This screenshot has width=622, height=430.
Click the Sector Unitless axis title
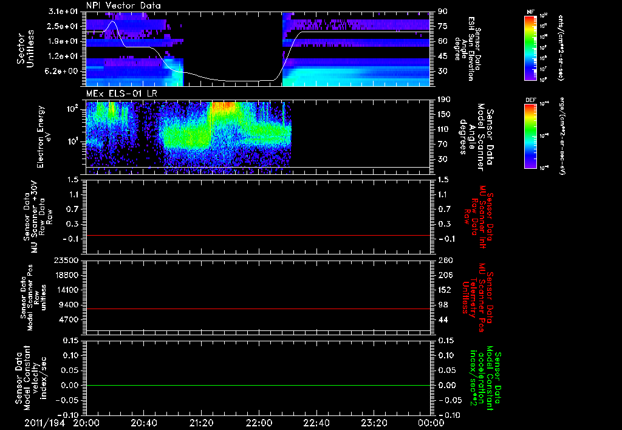pos(26,49)
